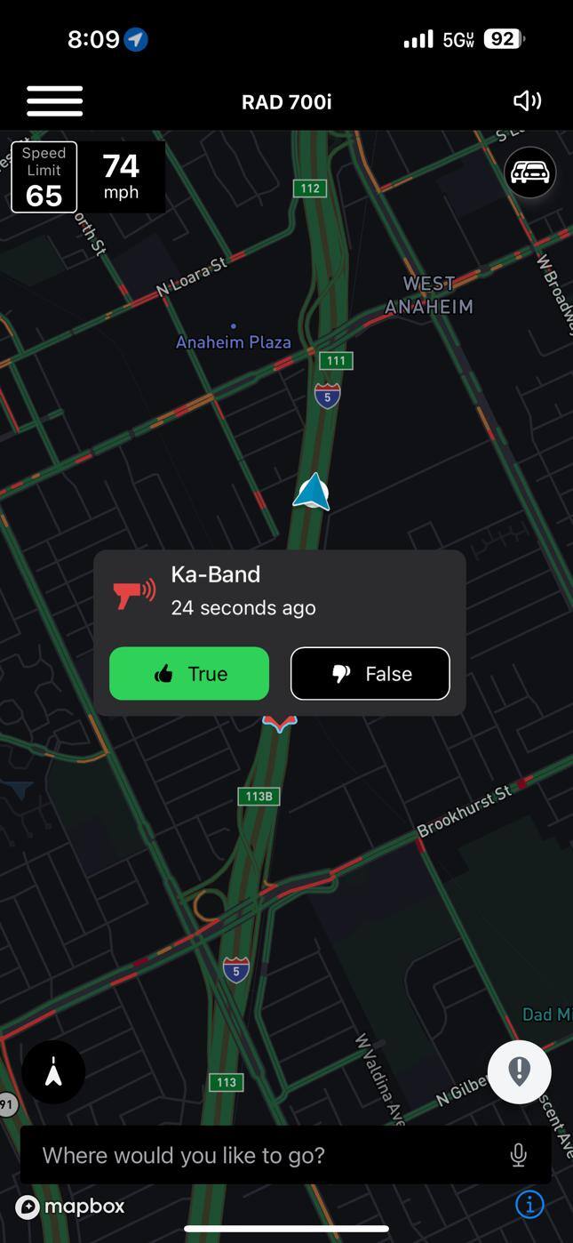Confirm Ka-Band alert as True
Image resolution: width=573 pixels, height=1243 pixels.
(189, 673)
